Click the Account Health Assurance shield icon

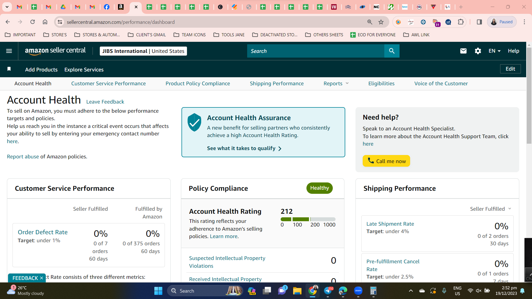[195, 122]
